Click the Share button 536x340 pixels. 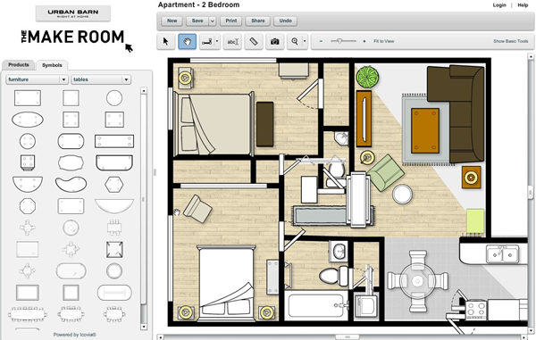pos(258,21)
